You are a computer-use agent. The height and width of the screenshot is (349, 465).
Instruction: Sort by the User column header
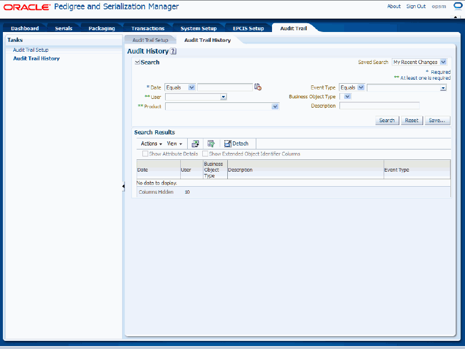pos(192,170)
